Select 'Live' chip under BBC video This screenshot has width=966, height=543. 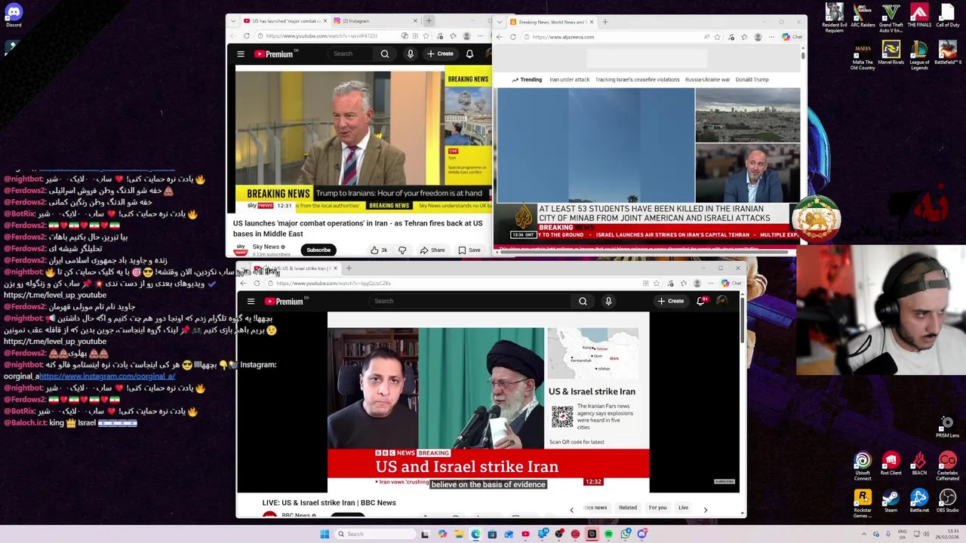tap(683, 508)
